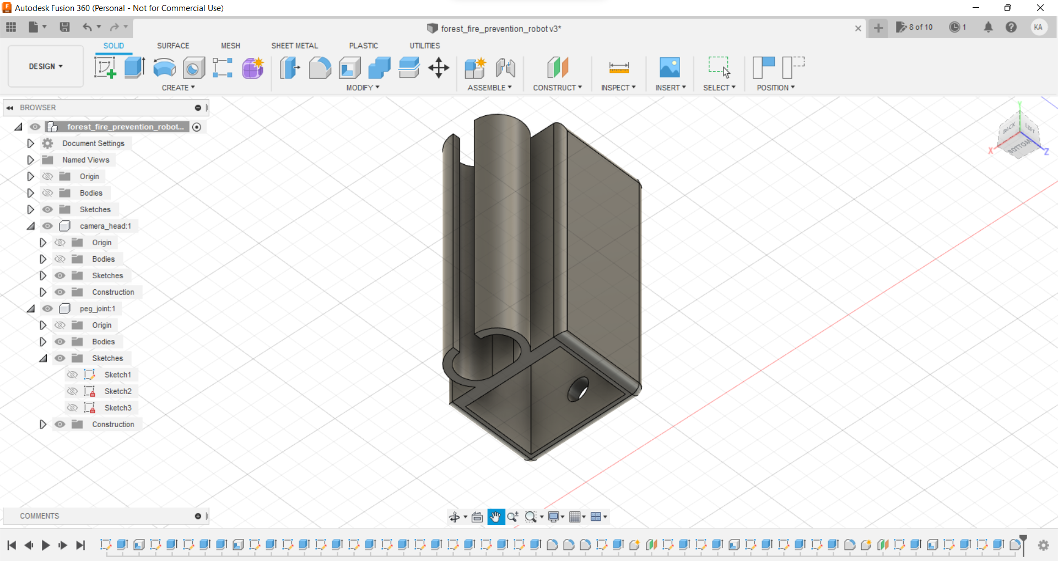Switch to the UTILITIES tab

tap(424, 46)
